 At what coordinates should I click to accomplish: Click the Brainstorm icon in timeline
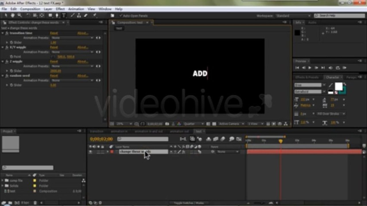(232, 139)
